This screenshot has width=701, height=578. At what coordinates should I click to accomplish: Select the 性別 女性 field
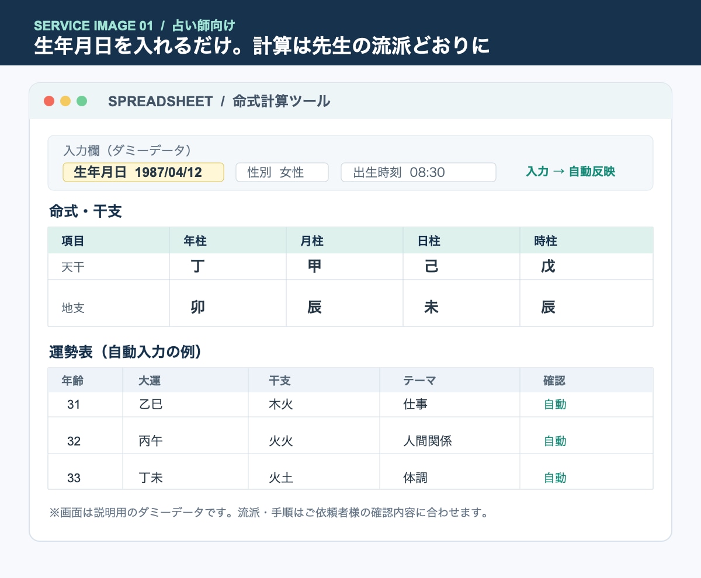click(x=282, y=172)
